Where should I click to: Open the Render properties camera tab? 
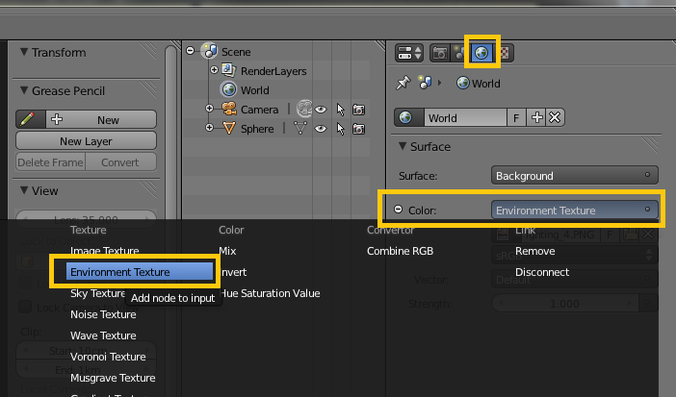pyautogui.click(x=439, y=54)
